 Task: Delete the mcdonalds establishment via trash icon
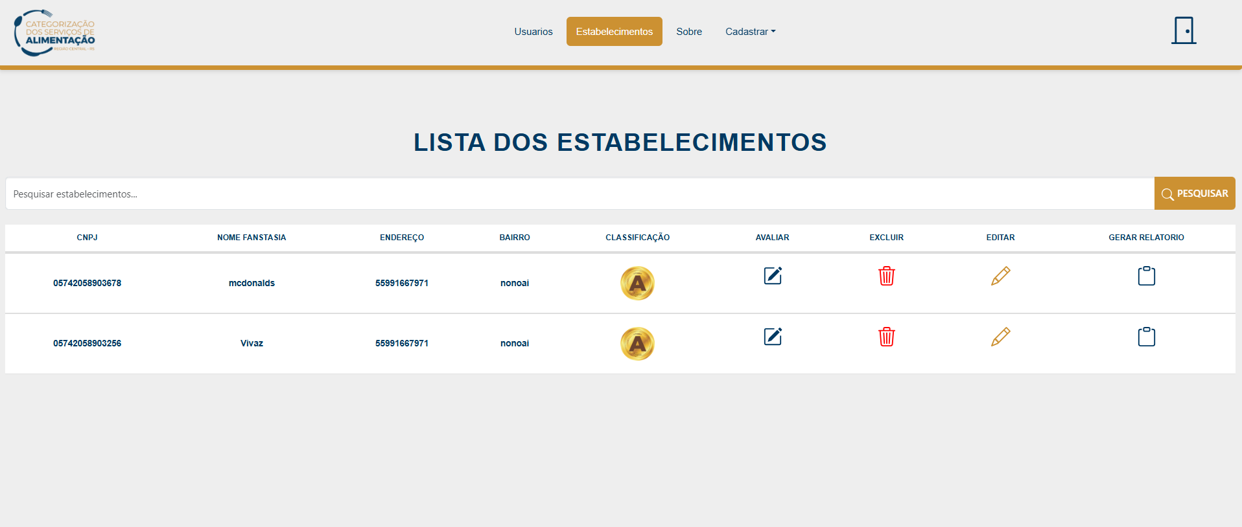click(886, 276)
